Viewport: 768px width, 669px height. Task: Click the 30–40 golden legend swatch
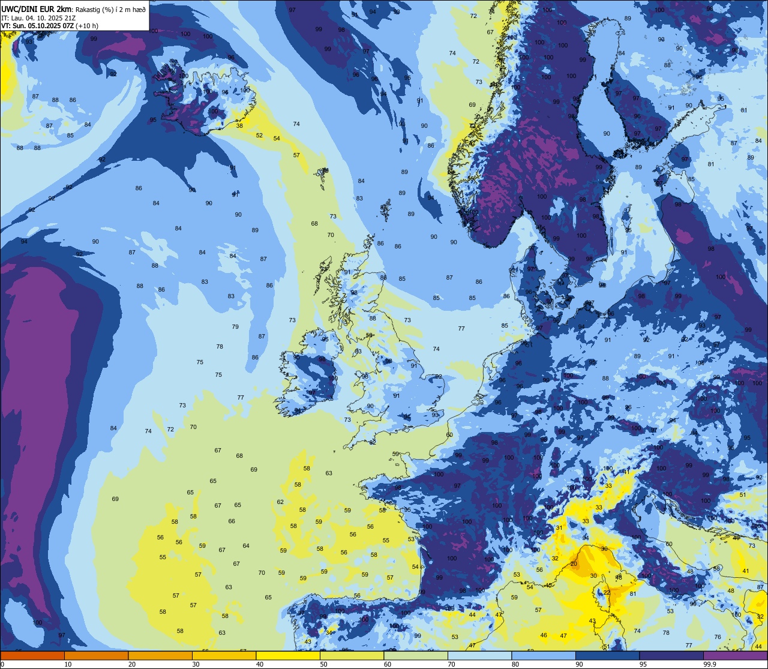pos(224,655)
